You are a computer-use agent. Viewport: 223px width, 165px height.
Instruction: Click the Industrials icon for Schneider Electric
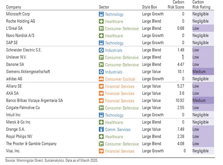[101, 50]
